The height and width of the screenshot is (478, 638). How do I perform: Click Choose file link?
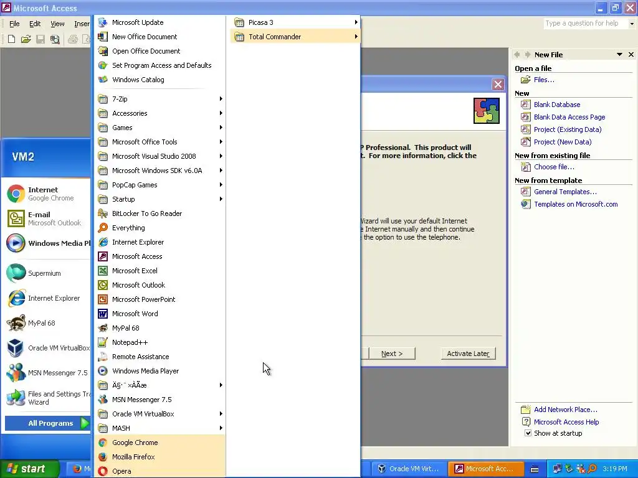554,167
